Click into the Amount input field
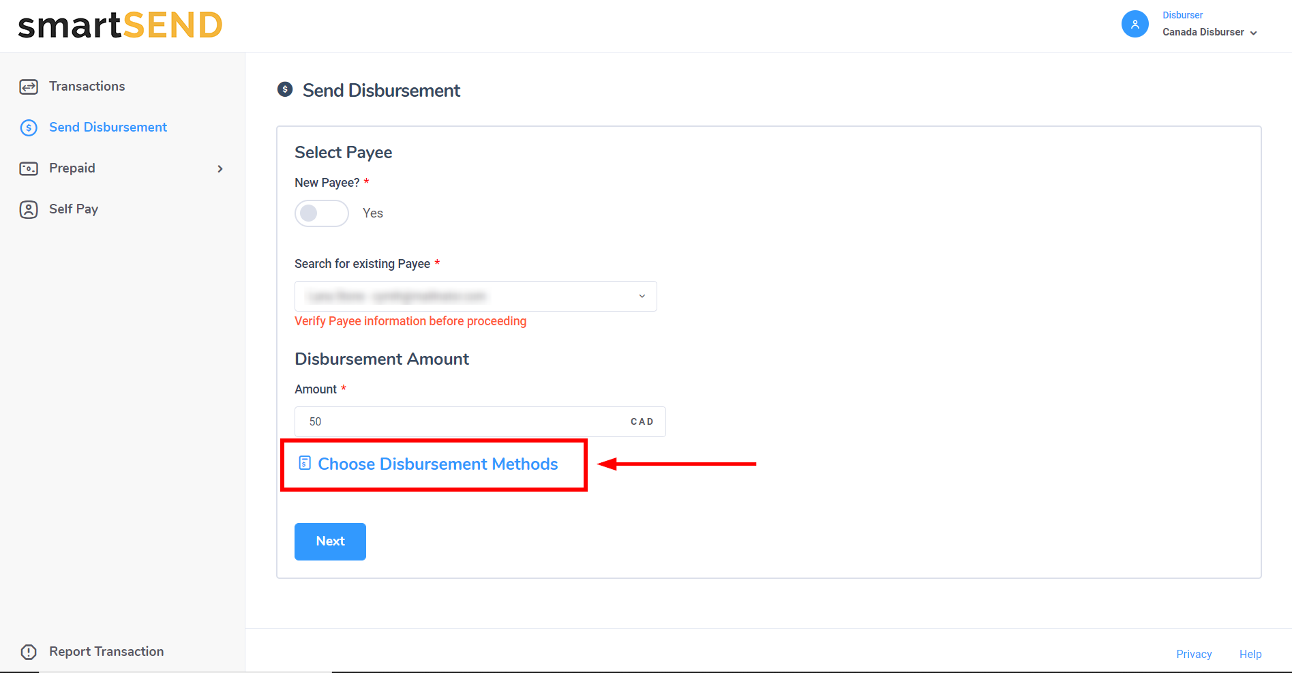Viewport: 1292px width, 673px height. tap(464, 421)
